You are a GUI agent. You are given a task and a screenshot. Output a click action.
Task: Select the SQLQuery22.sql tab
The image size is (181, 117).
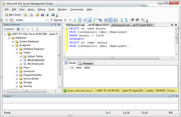[87, 25]
